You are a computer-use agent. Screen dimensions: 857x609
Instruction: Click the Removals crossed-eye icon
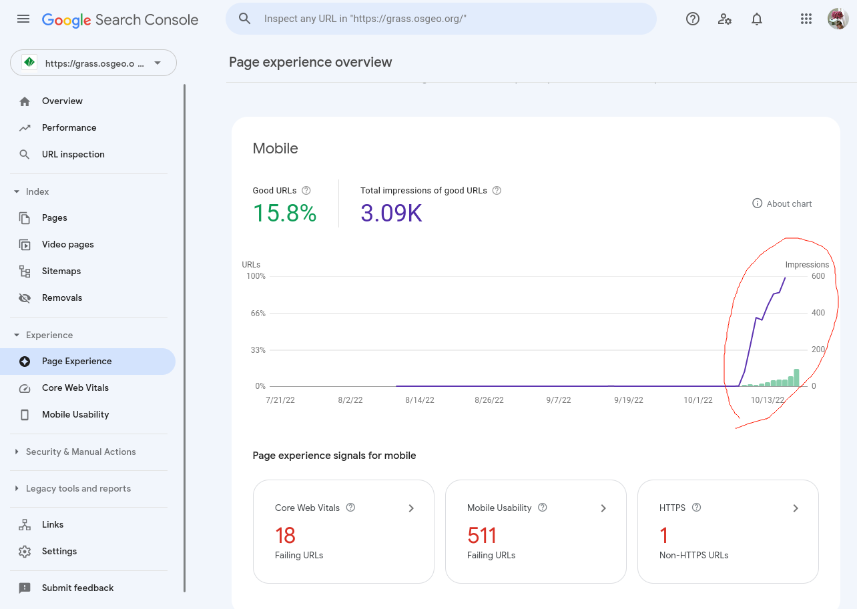coord(25,298)
